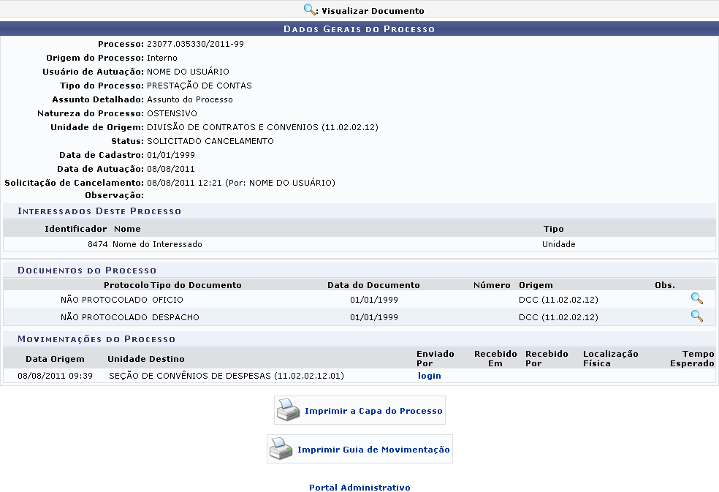
Task: Click the Visualizar Documento legend magnifier icon
Action: tap(310, 10)
